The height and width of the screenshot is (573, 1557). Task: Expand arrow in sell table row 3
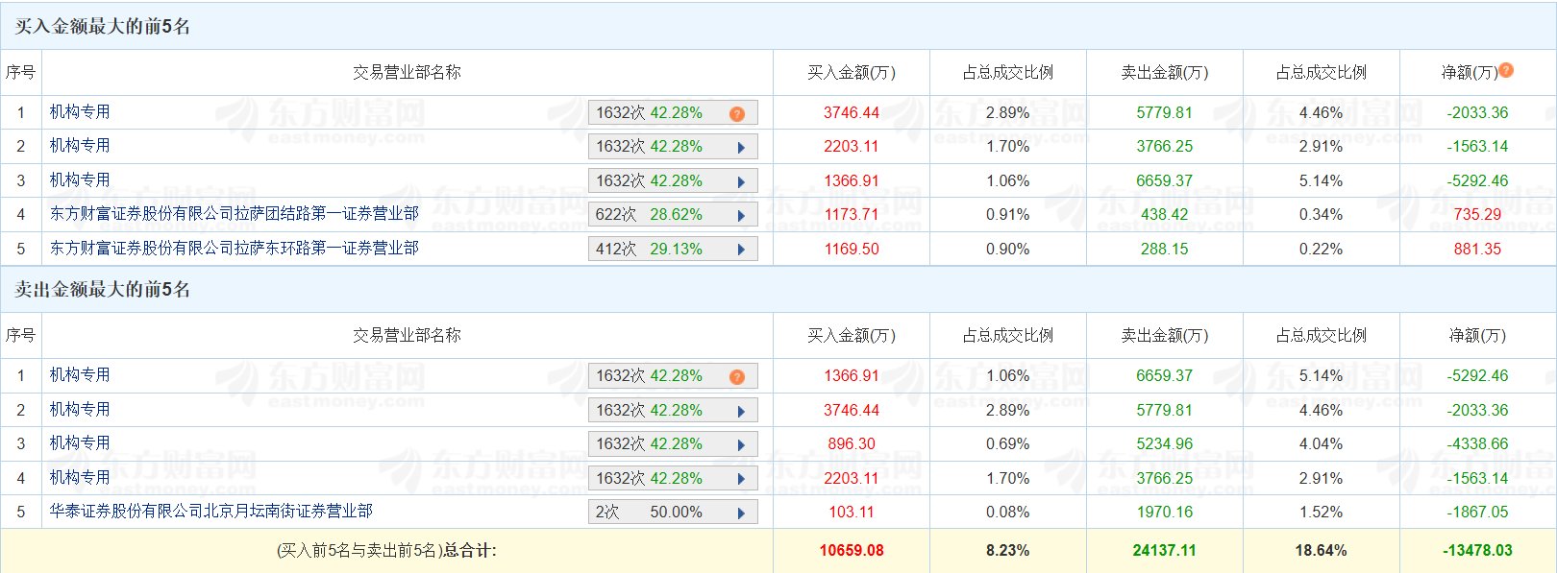tap(741, 444)
